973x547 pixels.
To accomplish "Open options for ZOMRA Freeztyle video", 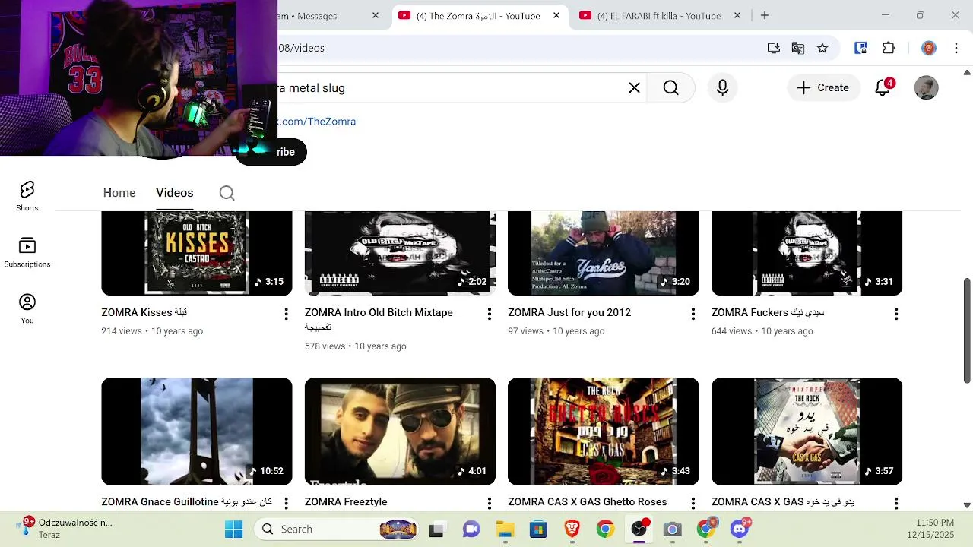I will tap(489, 503).
